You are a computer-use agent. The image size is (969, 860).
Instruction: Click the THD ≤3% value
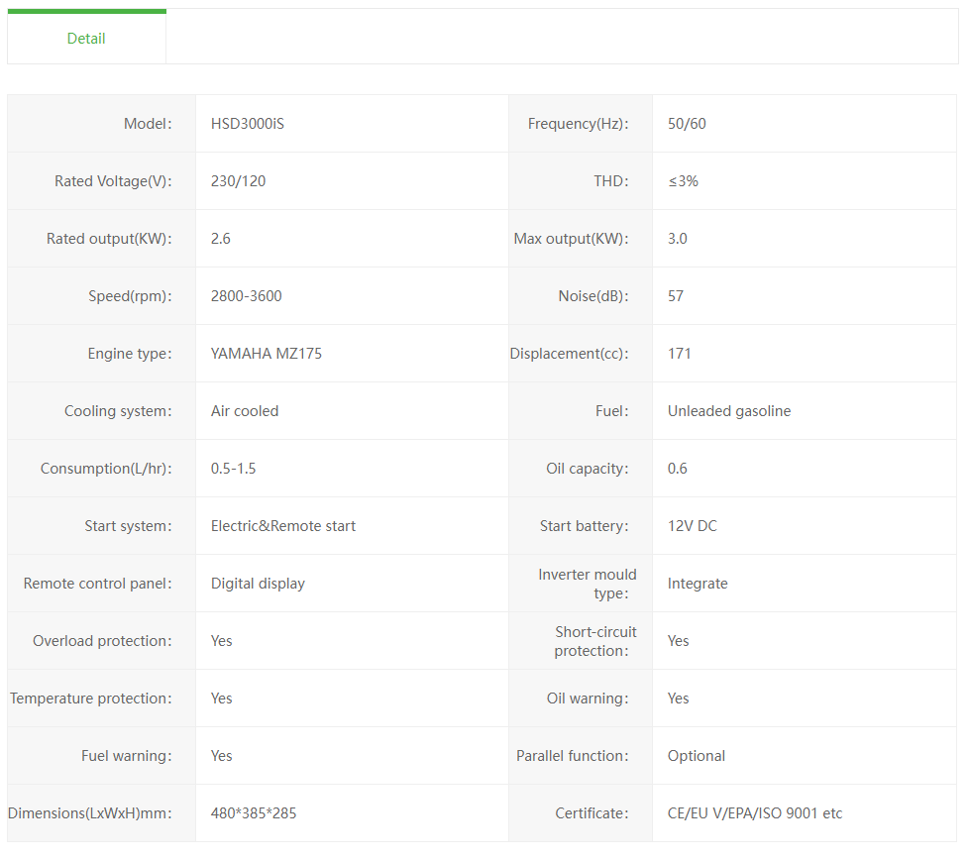coord(683,181)
